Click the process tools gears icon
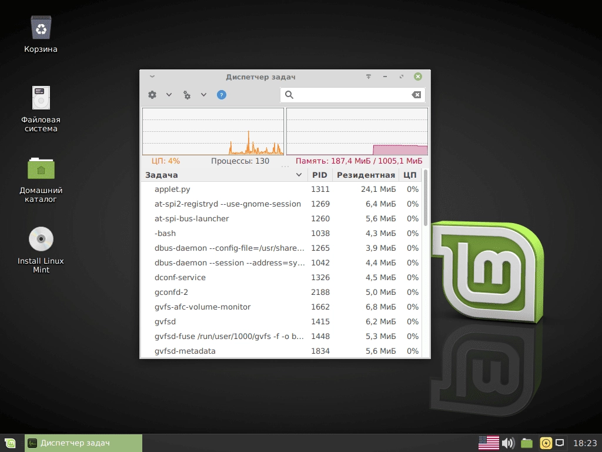602x452 pixels. 187,95
